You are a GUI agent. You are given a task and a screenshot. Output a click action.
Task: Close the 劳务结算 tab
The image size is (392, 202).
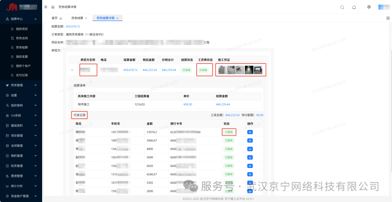coord(86,18)
